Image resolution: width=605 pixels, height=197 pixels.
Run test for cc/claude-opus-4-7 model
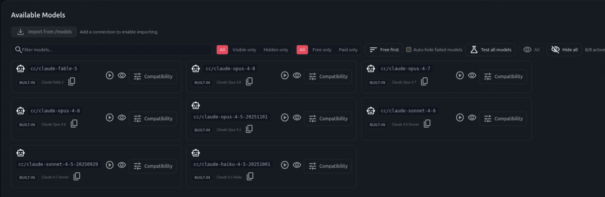coord(460,76)
